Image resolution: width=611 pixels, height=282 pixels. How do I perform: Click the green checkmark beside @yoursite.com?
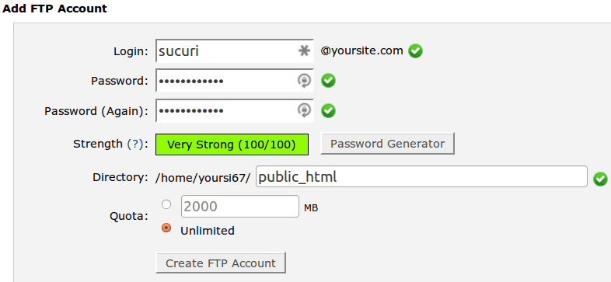point(415,50)
